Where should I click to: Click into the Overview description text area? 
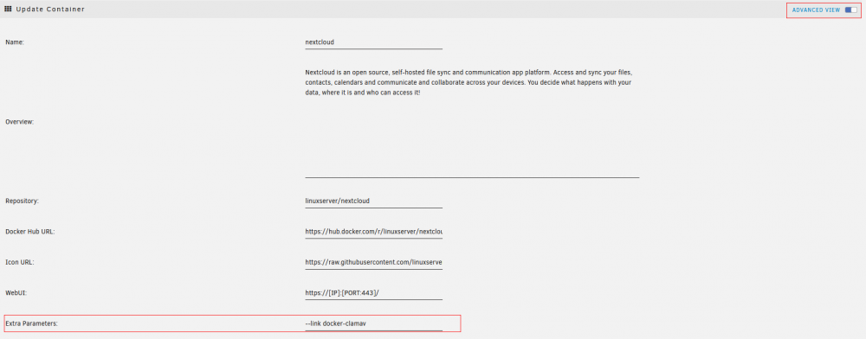pos(472,122)
